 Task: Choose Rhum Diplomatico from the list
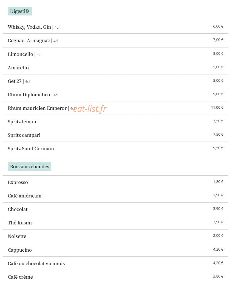tap(116, 95)
